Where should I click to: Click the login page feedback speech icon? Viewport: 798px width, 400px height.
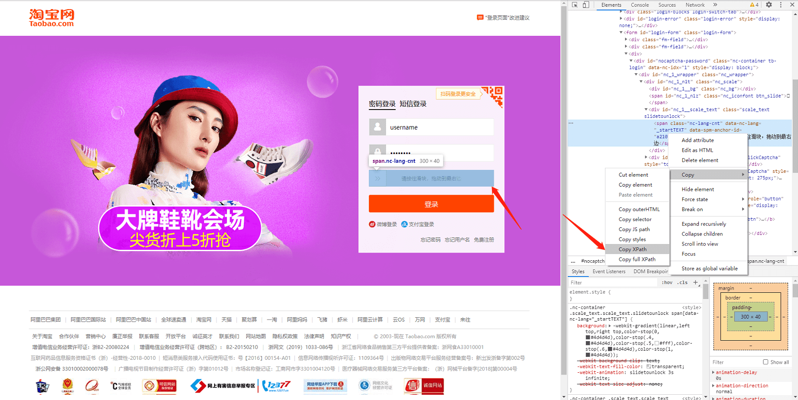[480, 18]
